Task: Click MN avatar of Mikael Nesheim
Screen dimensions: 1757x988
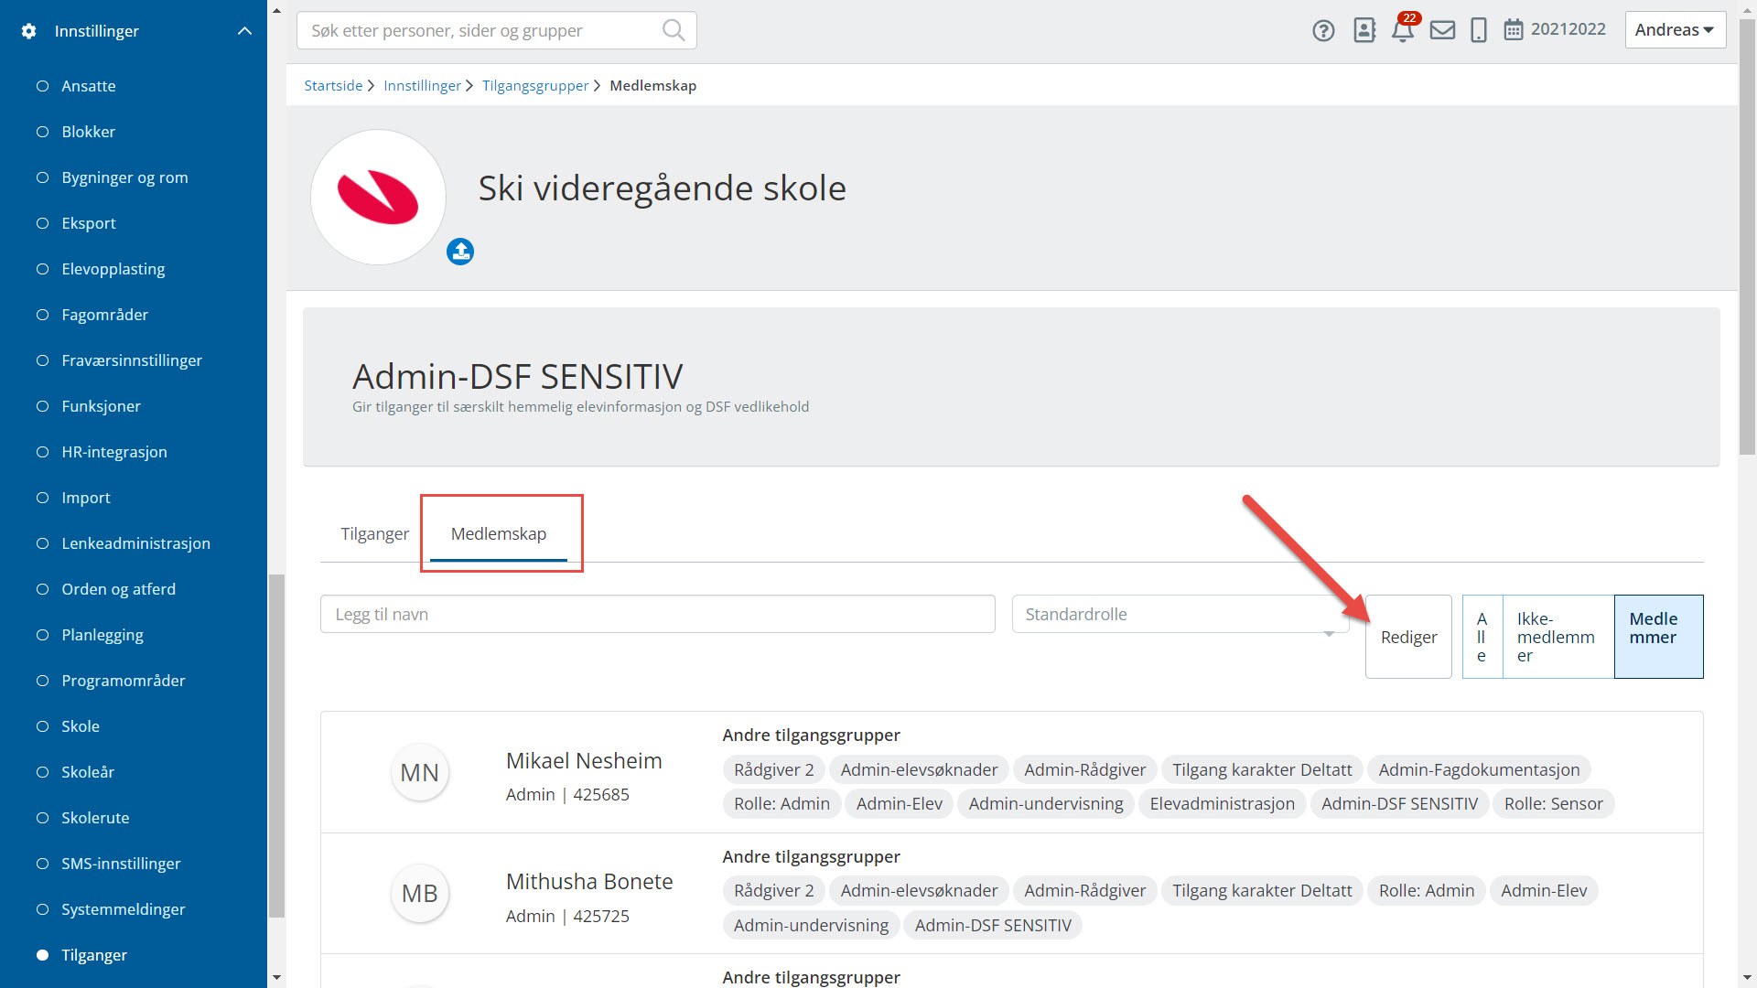Action: (420, 773)
